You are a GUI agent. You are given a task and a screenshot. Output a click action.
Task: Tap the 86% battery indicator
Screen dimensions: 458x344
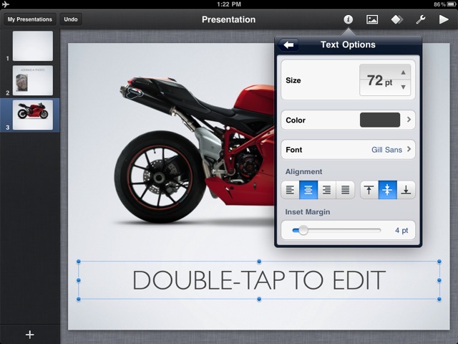pos(445,4)
